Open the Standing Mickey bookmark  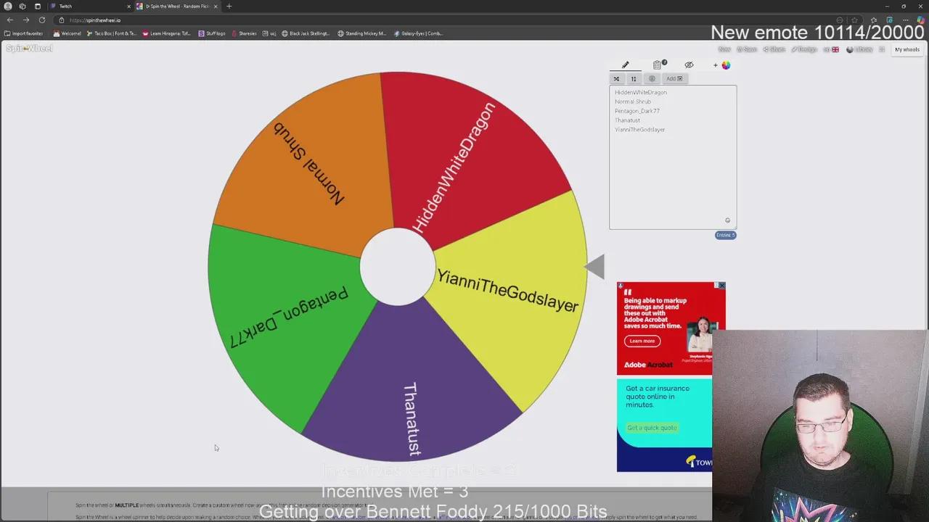coord(362,33)
